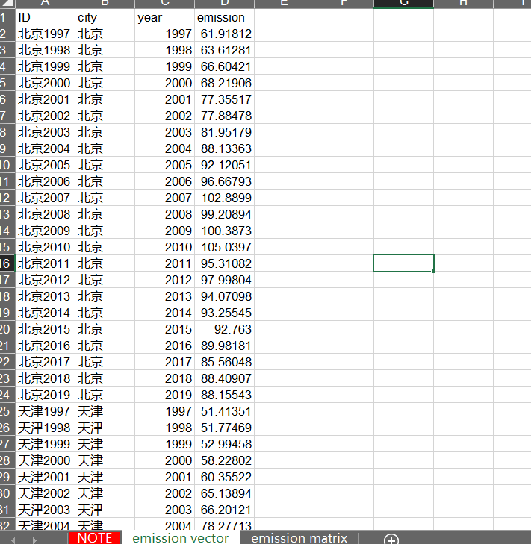This screenshot has height=544, width=531.
Task: Click emission value 63.61281
Action: pyautogui.click(x=224, y=50)
